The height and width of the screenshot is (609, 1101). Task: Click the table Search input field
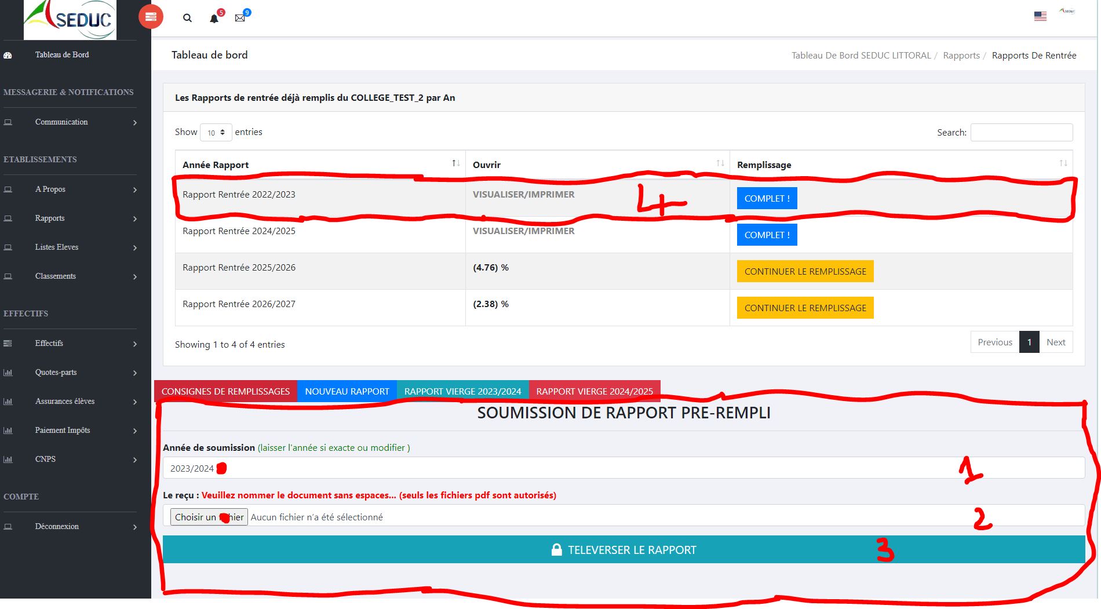click(1021, 132)
